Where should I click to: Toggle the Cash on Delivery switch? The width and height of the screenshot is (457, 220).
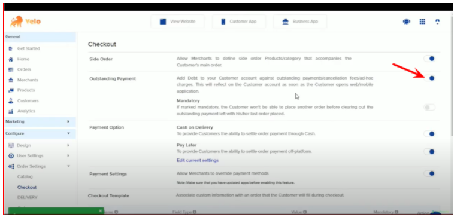pyautogui.click(x=429, y=134)
